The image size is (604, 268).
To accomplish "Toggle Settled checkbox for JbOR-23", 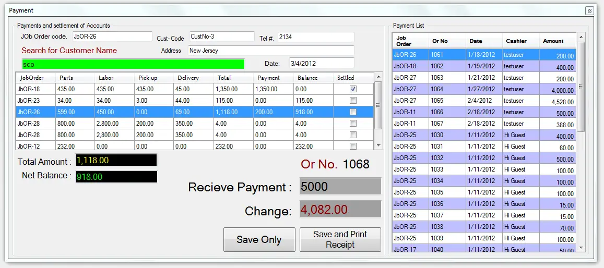I will (353, 100).
